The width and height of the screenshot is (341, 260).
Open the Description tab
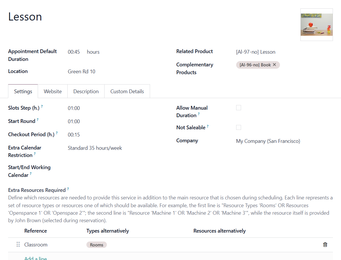(x=86, y=91)
